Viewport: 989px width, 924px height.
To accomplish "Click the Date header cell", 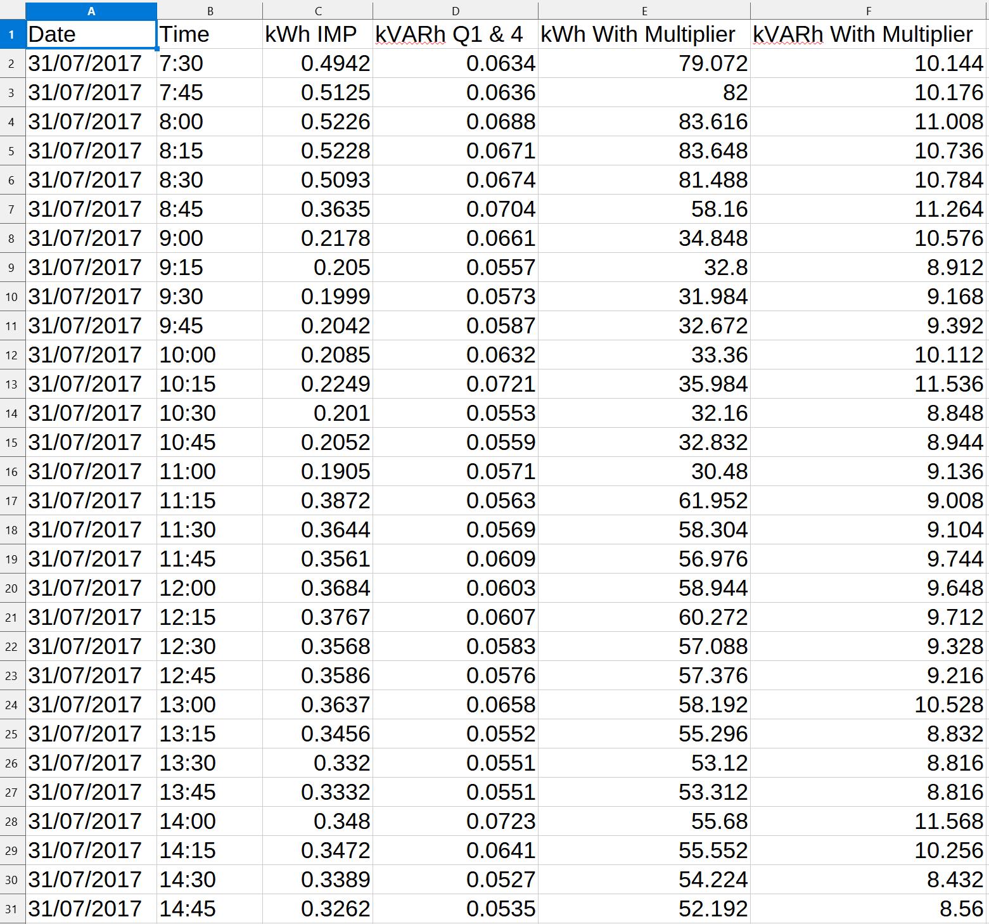I will (91, 34).
